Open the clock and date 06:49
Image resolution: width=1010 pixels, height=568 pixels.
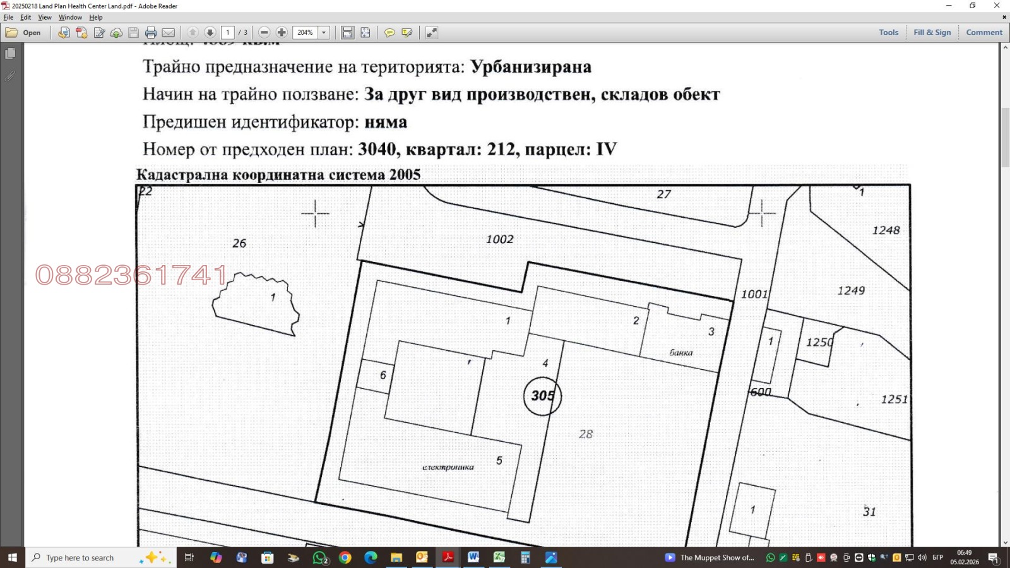(x=965, y=557)
